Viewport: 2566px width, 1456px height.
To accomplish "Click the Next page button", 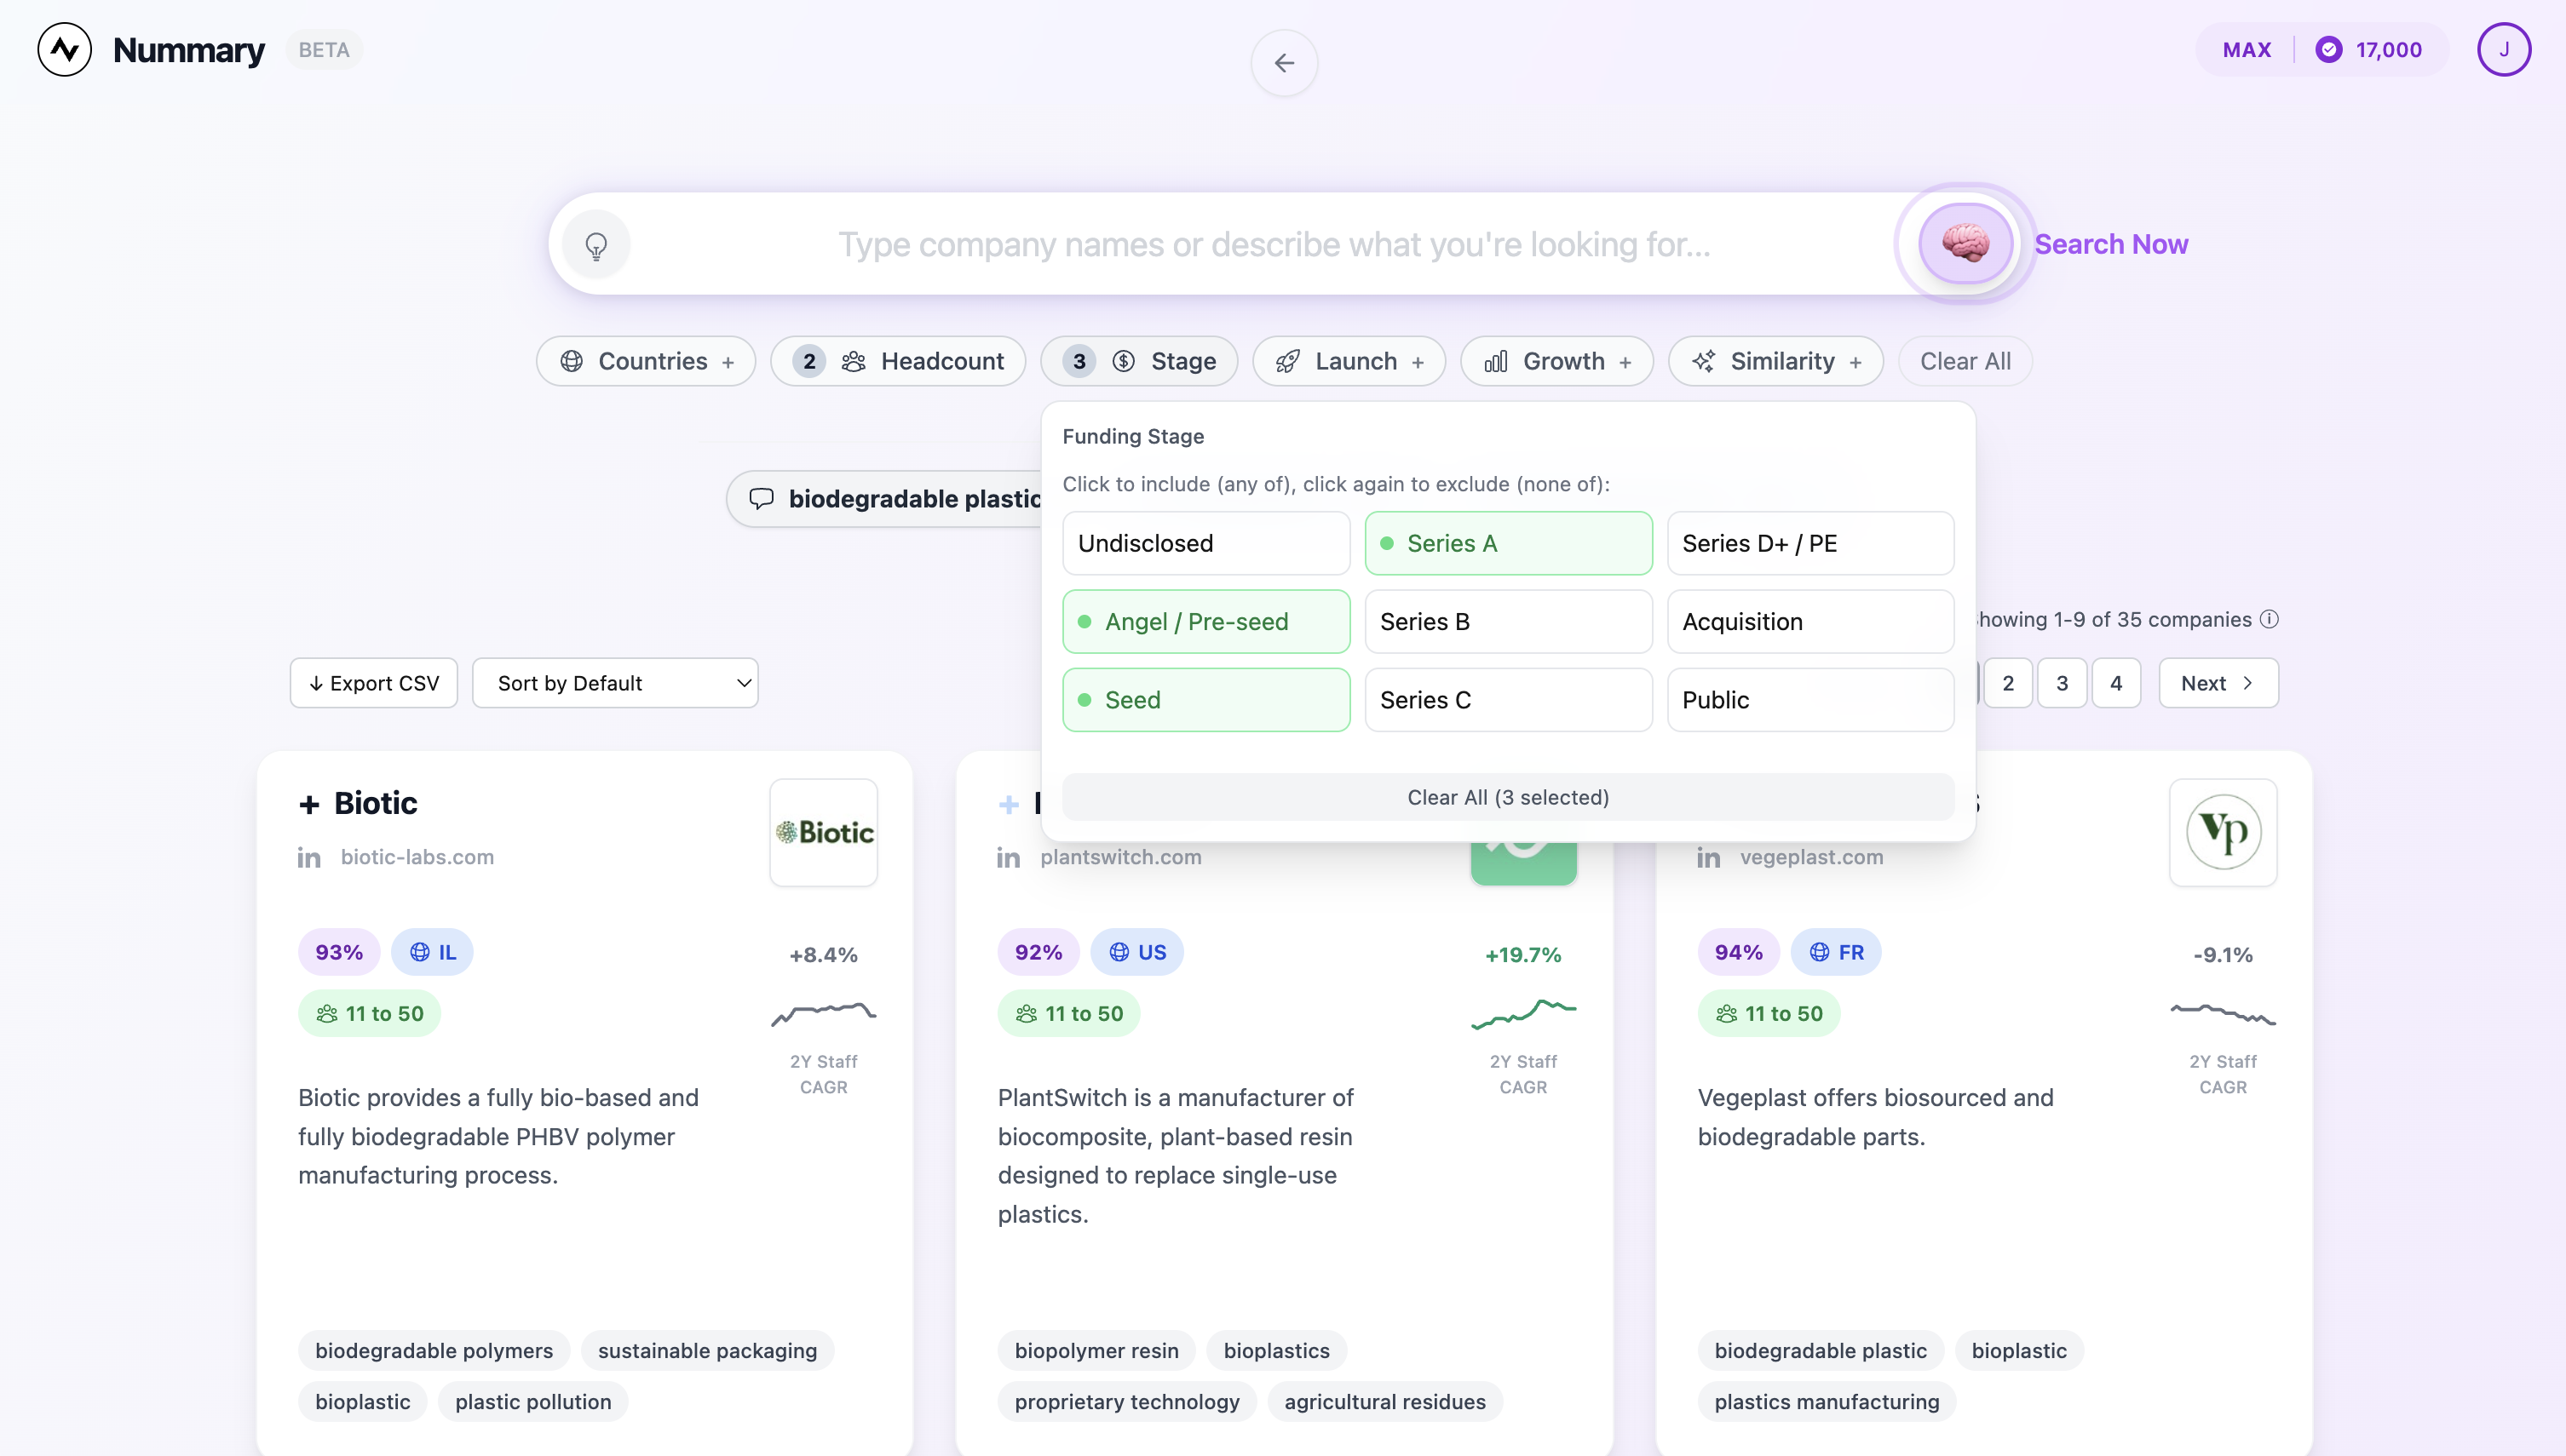I will pyautogui.click(x=2218, y=683).
